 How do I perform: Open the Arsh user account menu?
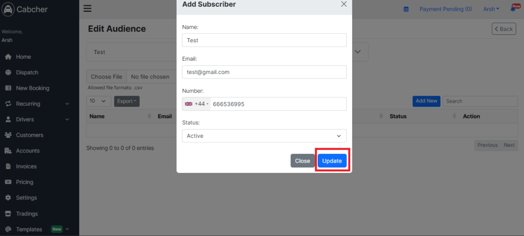[491, 9]
